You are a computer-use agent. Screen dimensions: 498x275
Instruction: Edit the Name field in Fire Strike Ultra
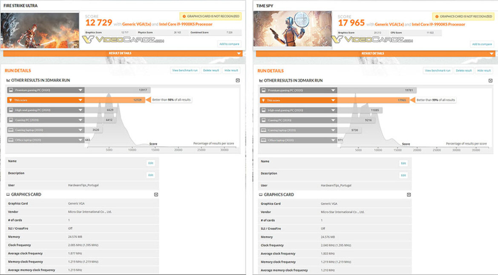point(150,163)
